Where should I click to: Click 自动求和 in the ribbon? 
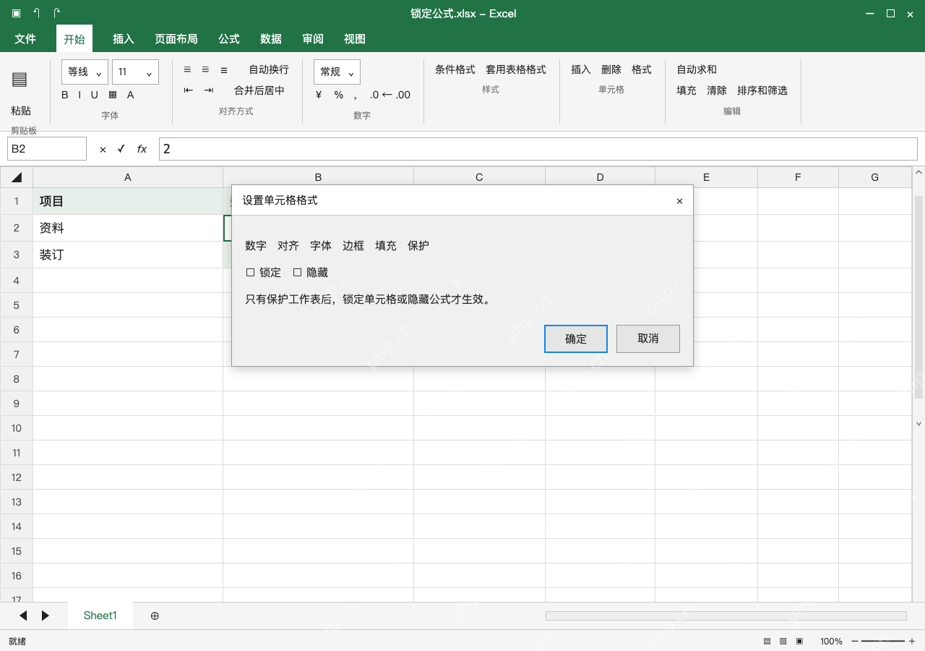click(x=697, y=69)
